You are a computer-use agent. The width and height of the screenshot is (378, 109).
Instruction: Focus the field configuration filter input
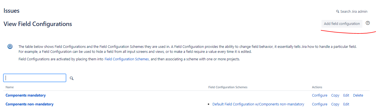[x=35, y=78]
